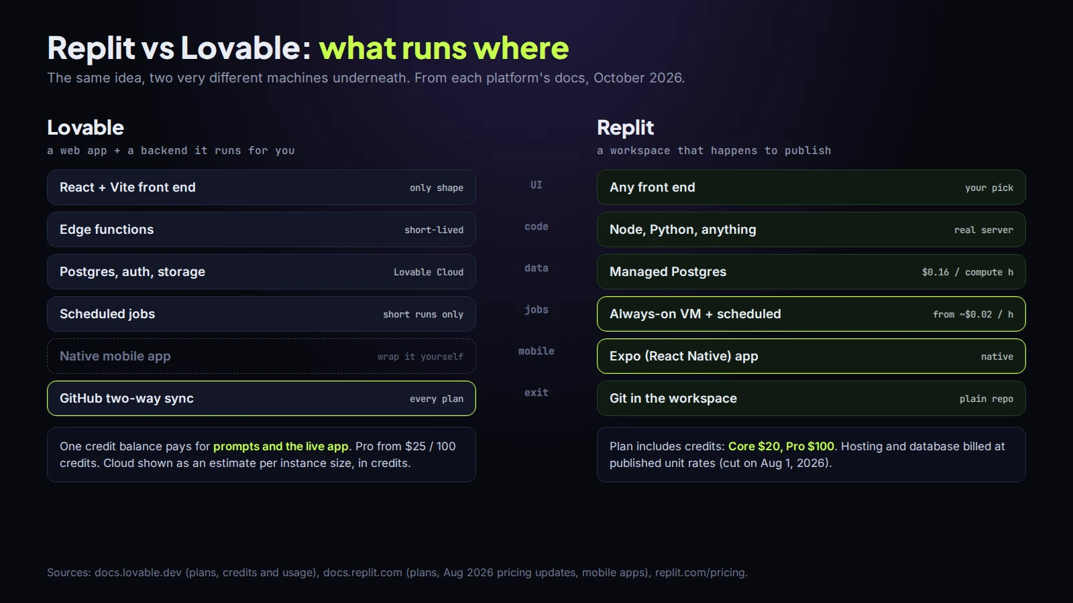Click the 'from ~$0.02 / h' price tag
The image size is (1073, 603).
pos(973,314)
